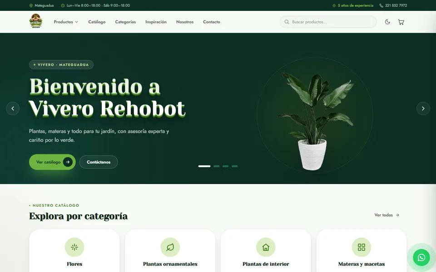Click the location pin icon beside Mateguadua
The image size is (436, 272).
click(x=31, y=5)
